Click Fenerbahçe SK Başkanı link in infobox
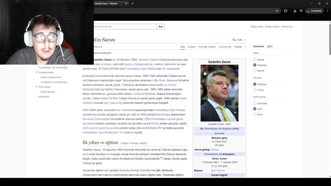Screen dimensions: 331x186 click(x=218, y=129)
